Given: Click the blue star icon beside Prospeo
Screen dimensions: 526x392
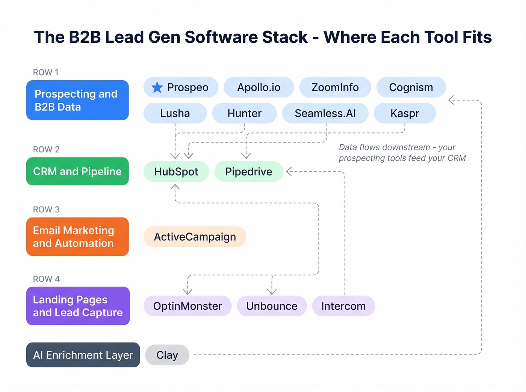Looking at the screenshot, I should pyautogui.click(x=157, y=87).
